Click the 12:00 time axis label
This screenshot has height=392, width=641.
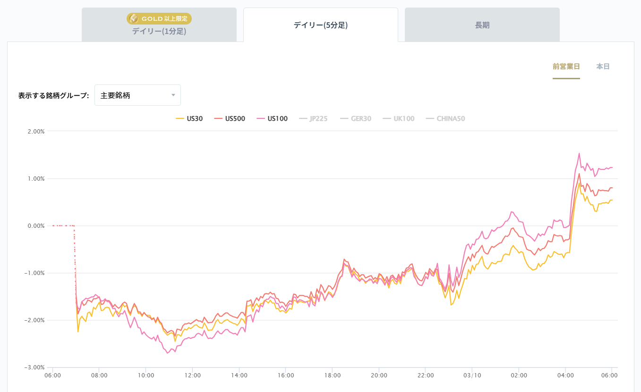coord(192,375)
